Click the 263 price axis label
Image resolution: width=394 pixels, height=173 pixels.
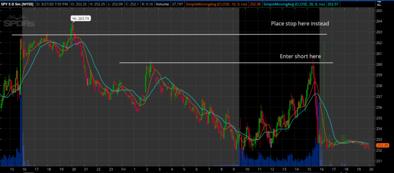point(379,32)
